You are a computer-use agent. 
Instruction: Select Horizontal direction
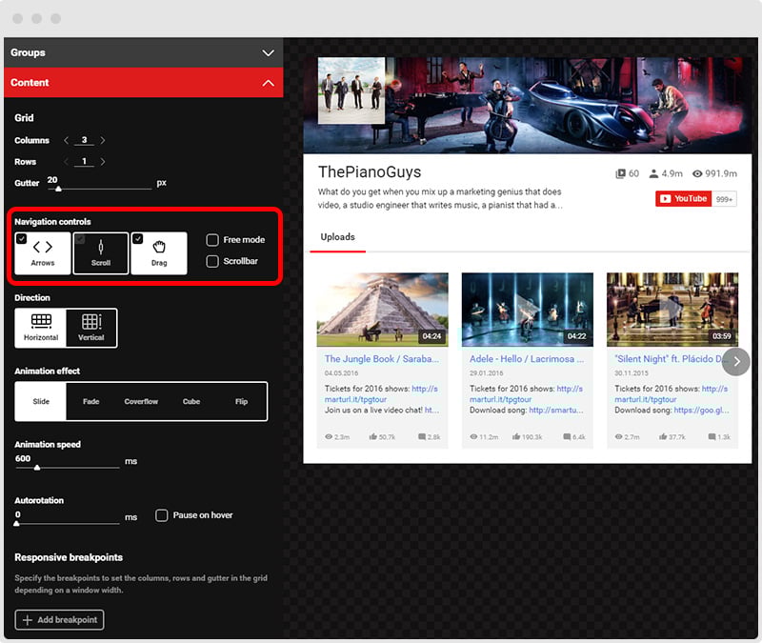click(x=41, y=328)
